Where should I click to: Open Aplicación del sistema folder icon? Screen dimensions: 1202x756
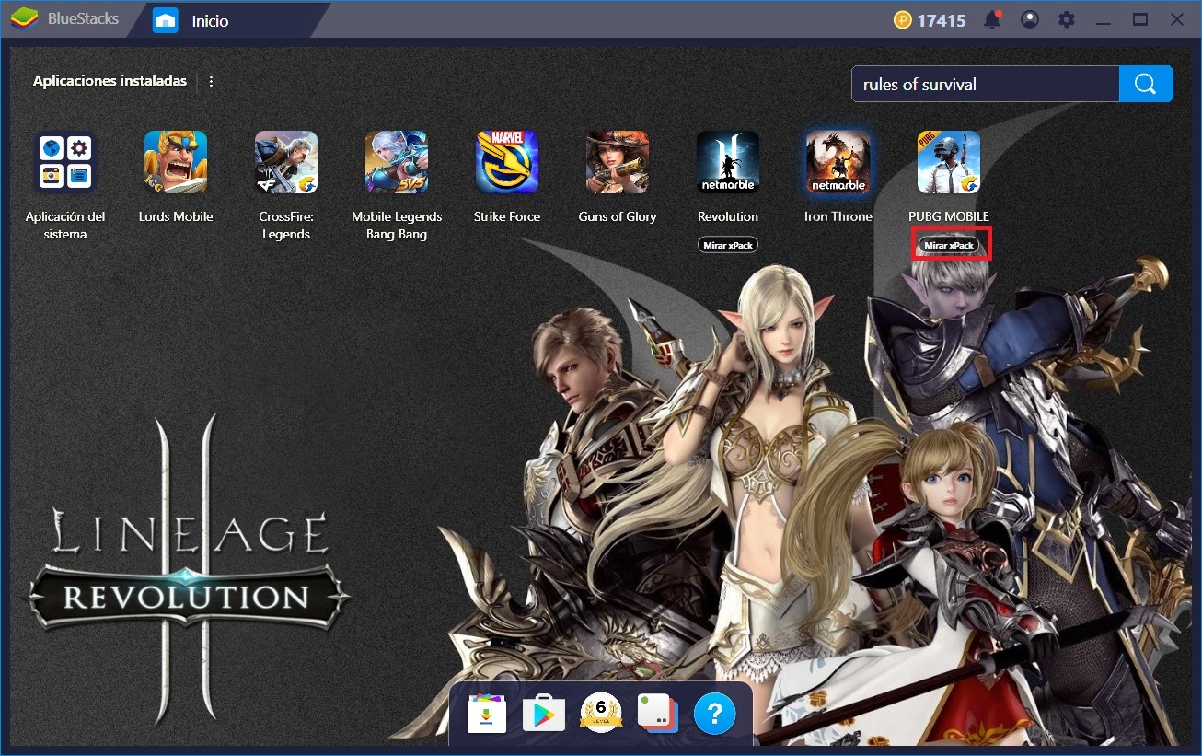[65, 162]
